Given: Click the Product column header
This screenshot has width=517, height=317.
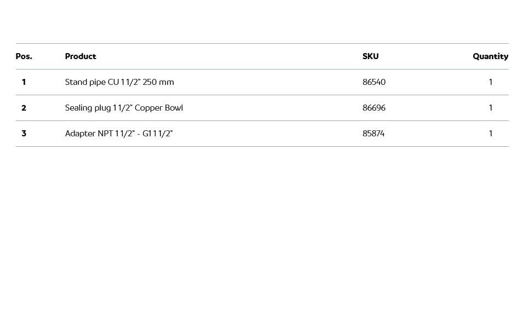Looking at the screenshot, I should [81, 56].
